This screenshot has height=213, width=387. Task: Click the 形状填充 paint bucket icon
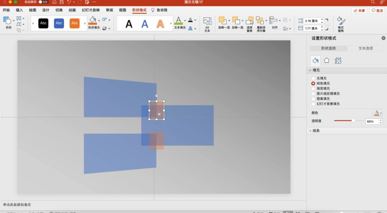tap(93, 20)
